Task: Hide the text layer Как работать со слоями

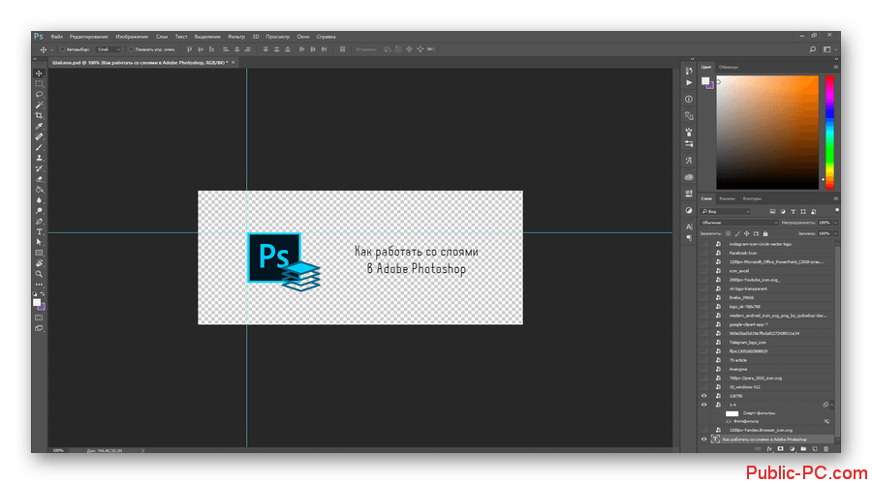Action: [x=704, y=439]
